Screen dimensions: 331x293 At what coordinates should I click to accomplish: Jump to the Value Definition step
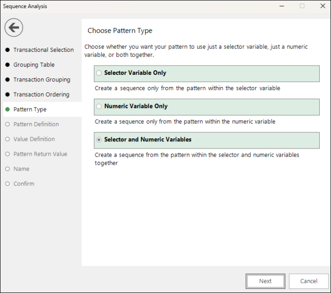pos(34,139)
